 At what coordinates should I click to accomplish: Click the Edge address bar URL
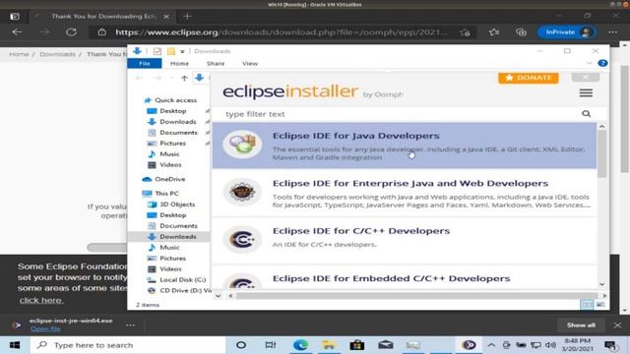pos(281,32)
